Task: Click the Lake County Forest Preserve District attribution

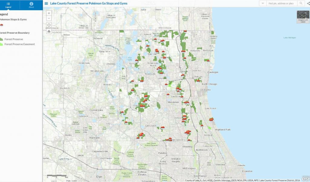Action: pos(279,180)
